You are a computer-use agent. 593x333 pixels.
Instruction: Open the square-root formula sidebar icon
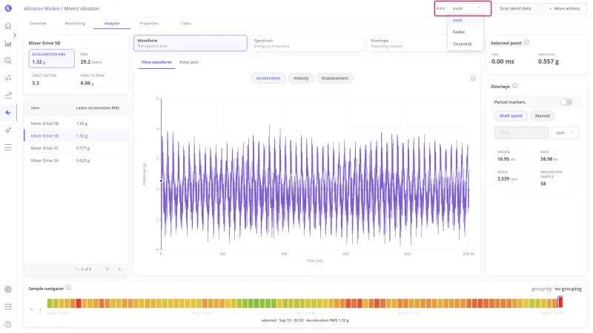(x=8, y=78)
